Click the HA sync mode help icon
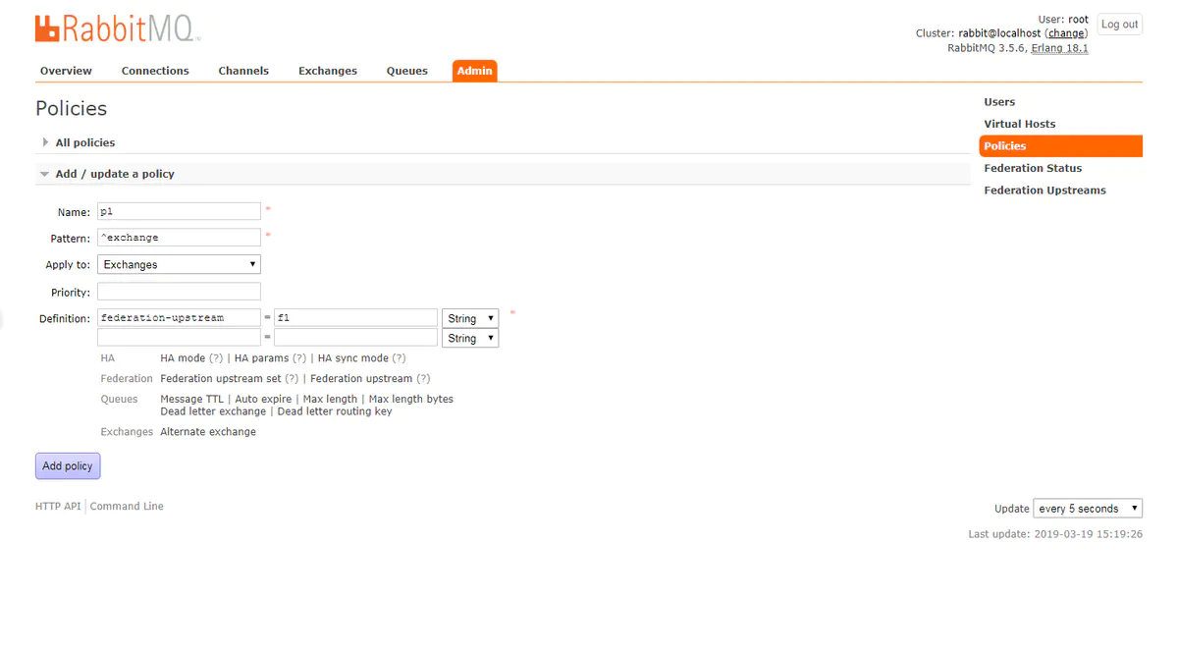 pos(399,358)
